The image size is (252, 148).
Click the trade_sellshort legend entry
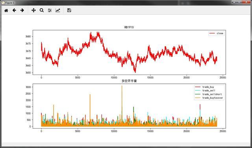[x=208, y=94]
